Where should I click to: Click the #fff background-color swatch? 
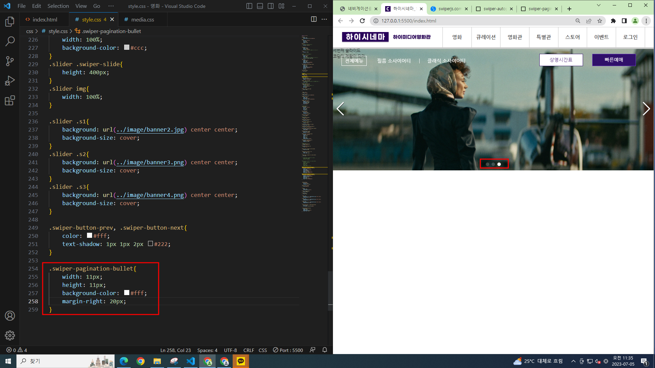pos(127,293)
